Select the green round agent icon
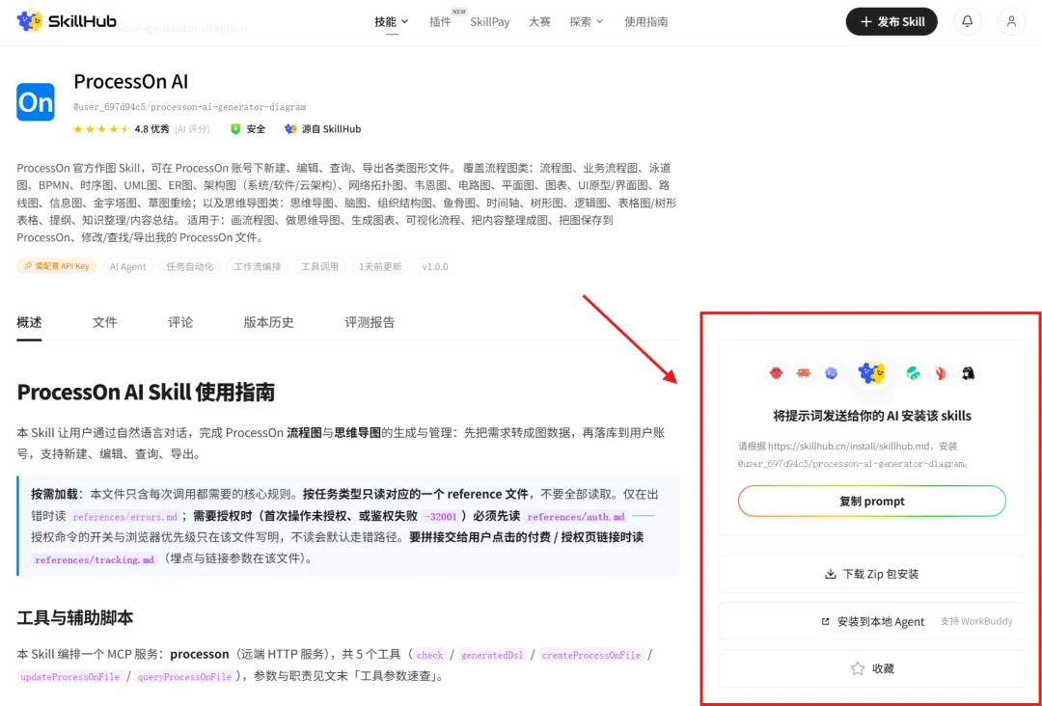The height and width of the screenshot is (706, 1042). click(913, 373)
